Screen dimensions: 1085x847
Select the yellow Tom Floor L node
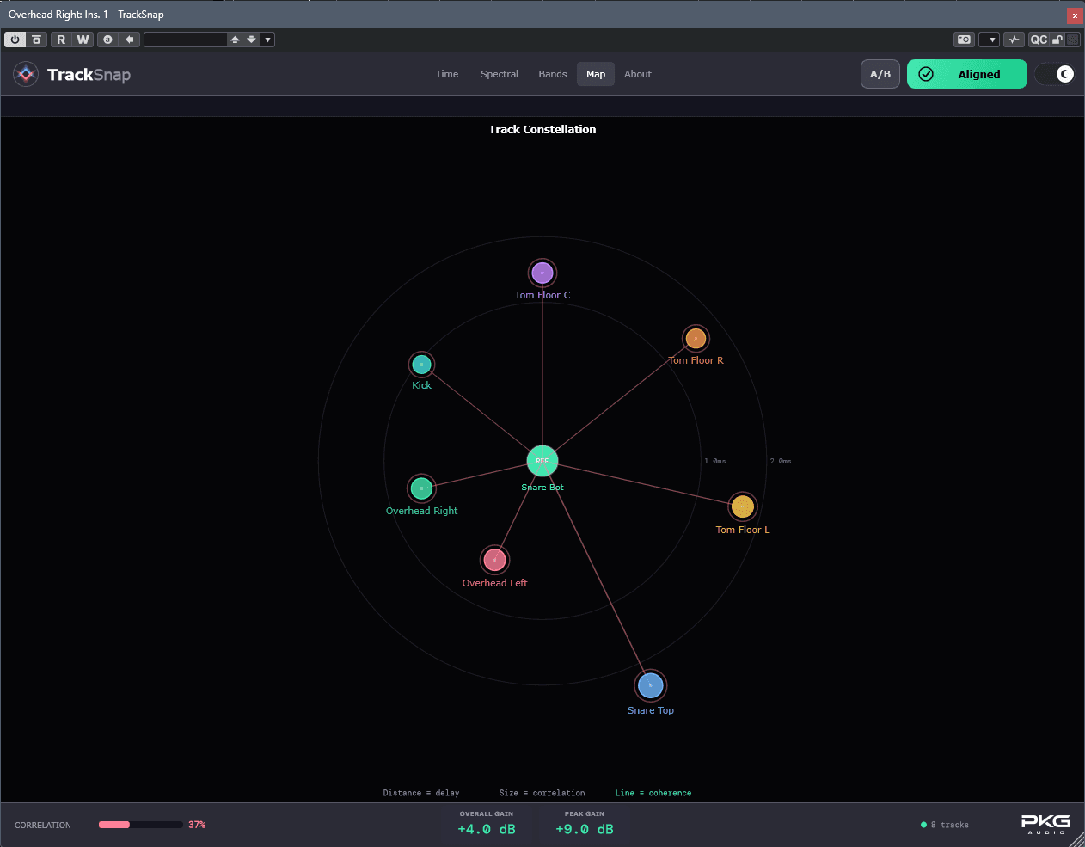(x=743, y=506)
